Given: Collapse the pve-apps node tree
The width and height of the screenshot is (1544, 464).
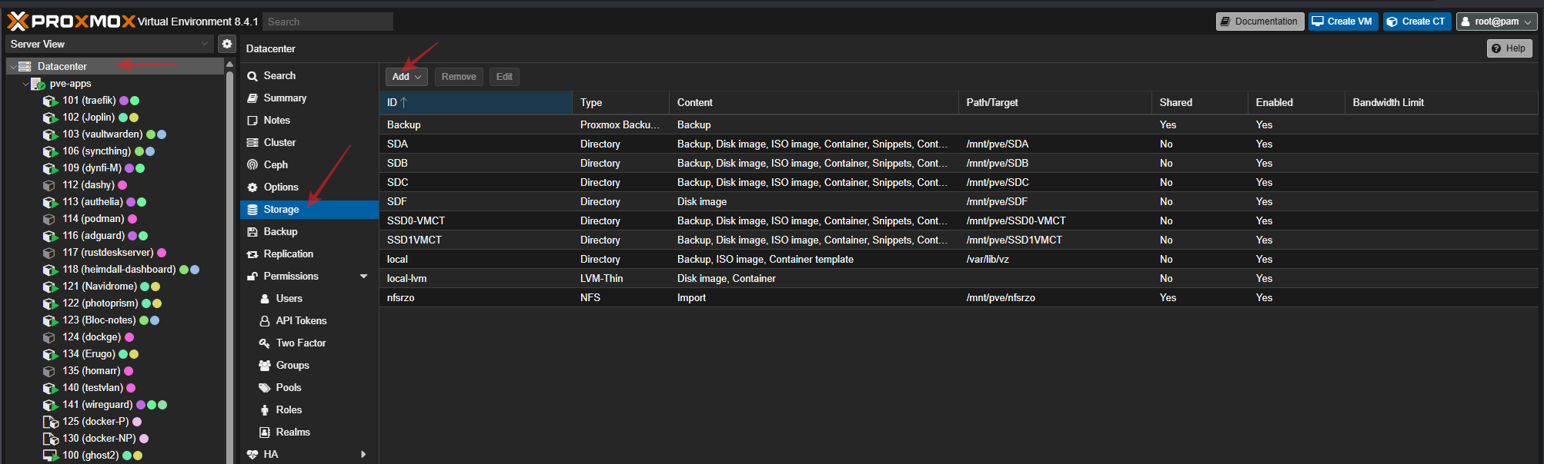Looking at the screenshot, I should (25, 84).
